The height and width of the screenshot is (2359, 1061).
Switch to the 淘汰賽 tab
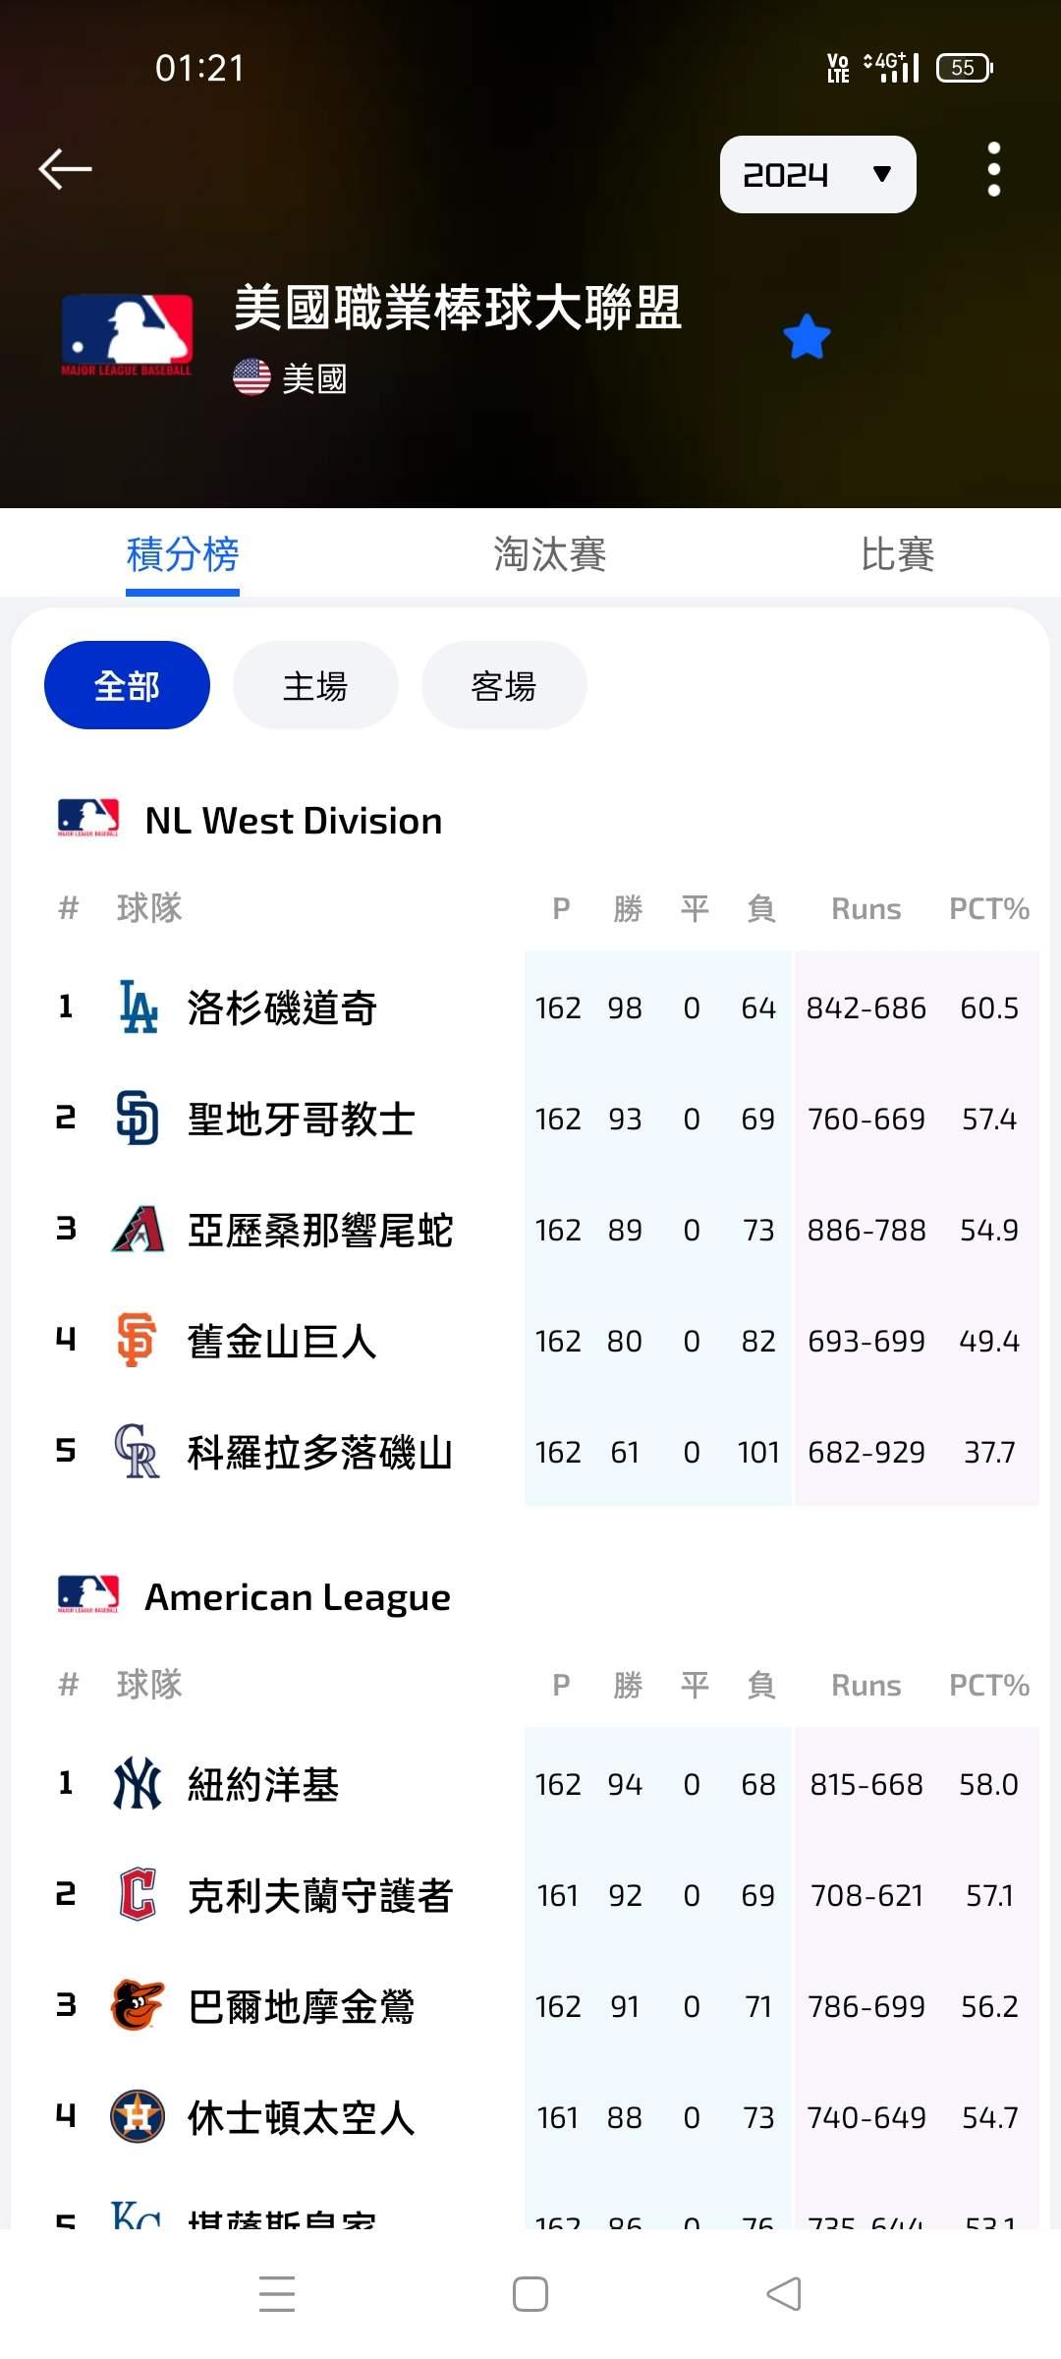click(549, 554)
